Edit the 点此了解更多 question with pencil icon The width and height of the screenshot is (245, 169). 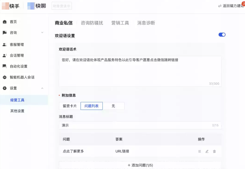(x=207, y=151)
